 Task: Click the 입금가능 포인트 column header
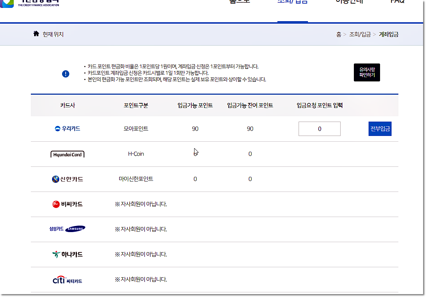(195, 105)
